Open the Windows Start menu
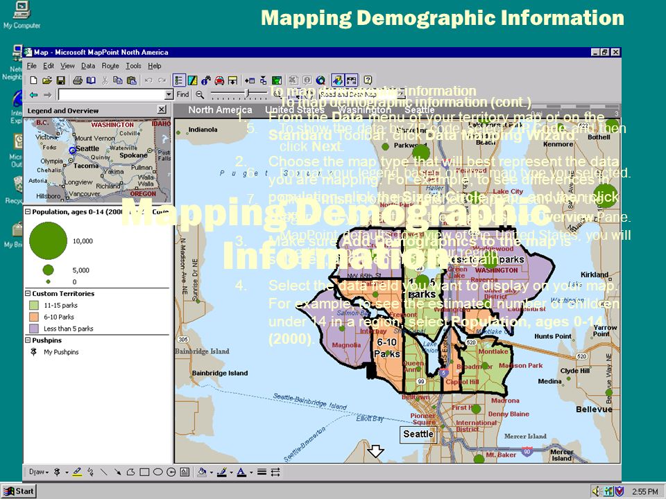The height and width of the screenshot is (499, 666). 18,491
